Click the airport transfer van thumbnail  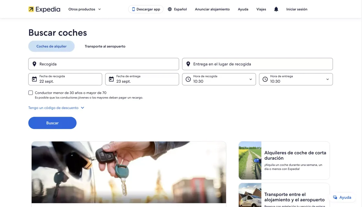[250, 195]
